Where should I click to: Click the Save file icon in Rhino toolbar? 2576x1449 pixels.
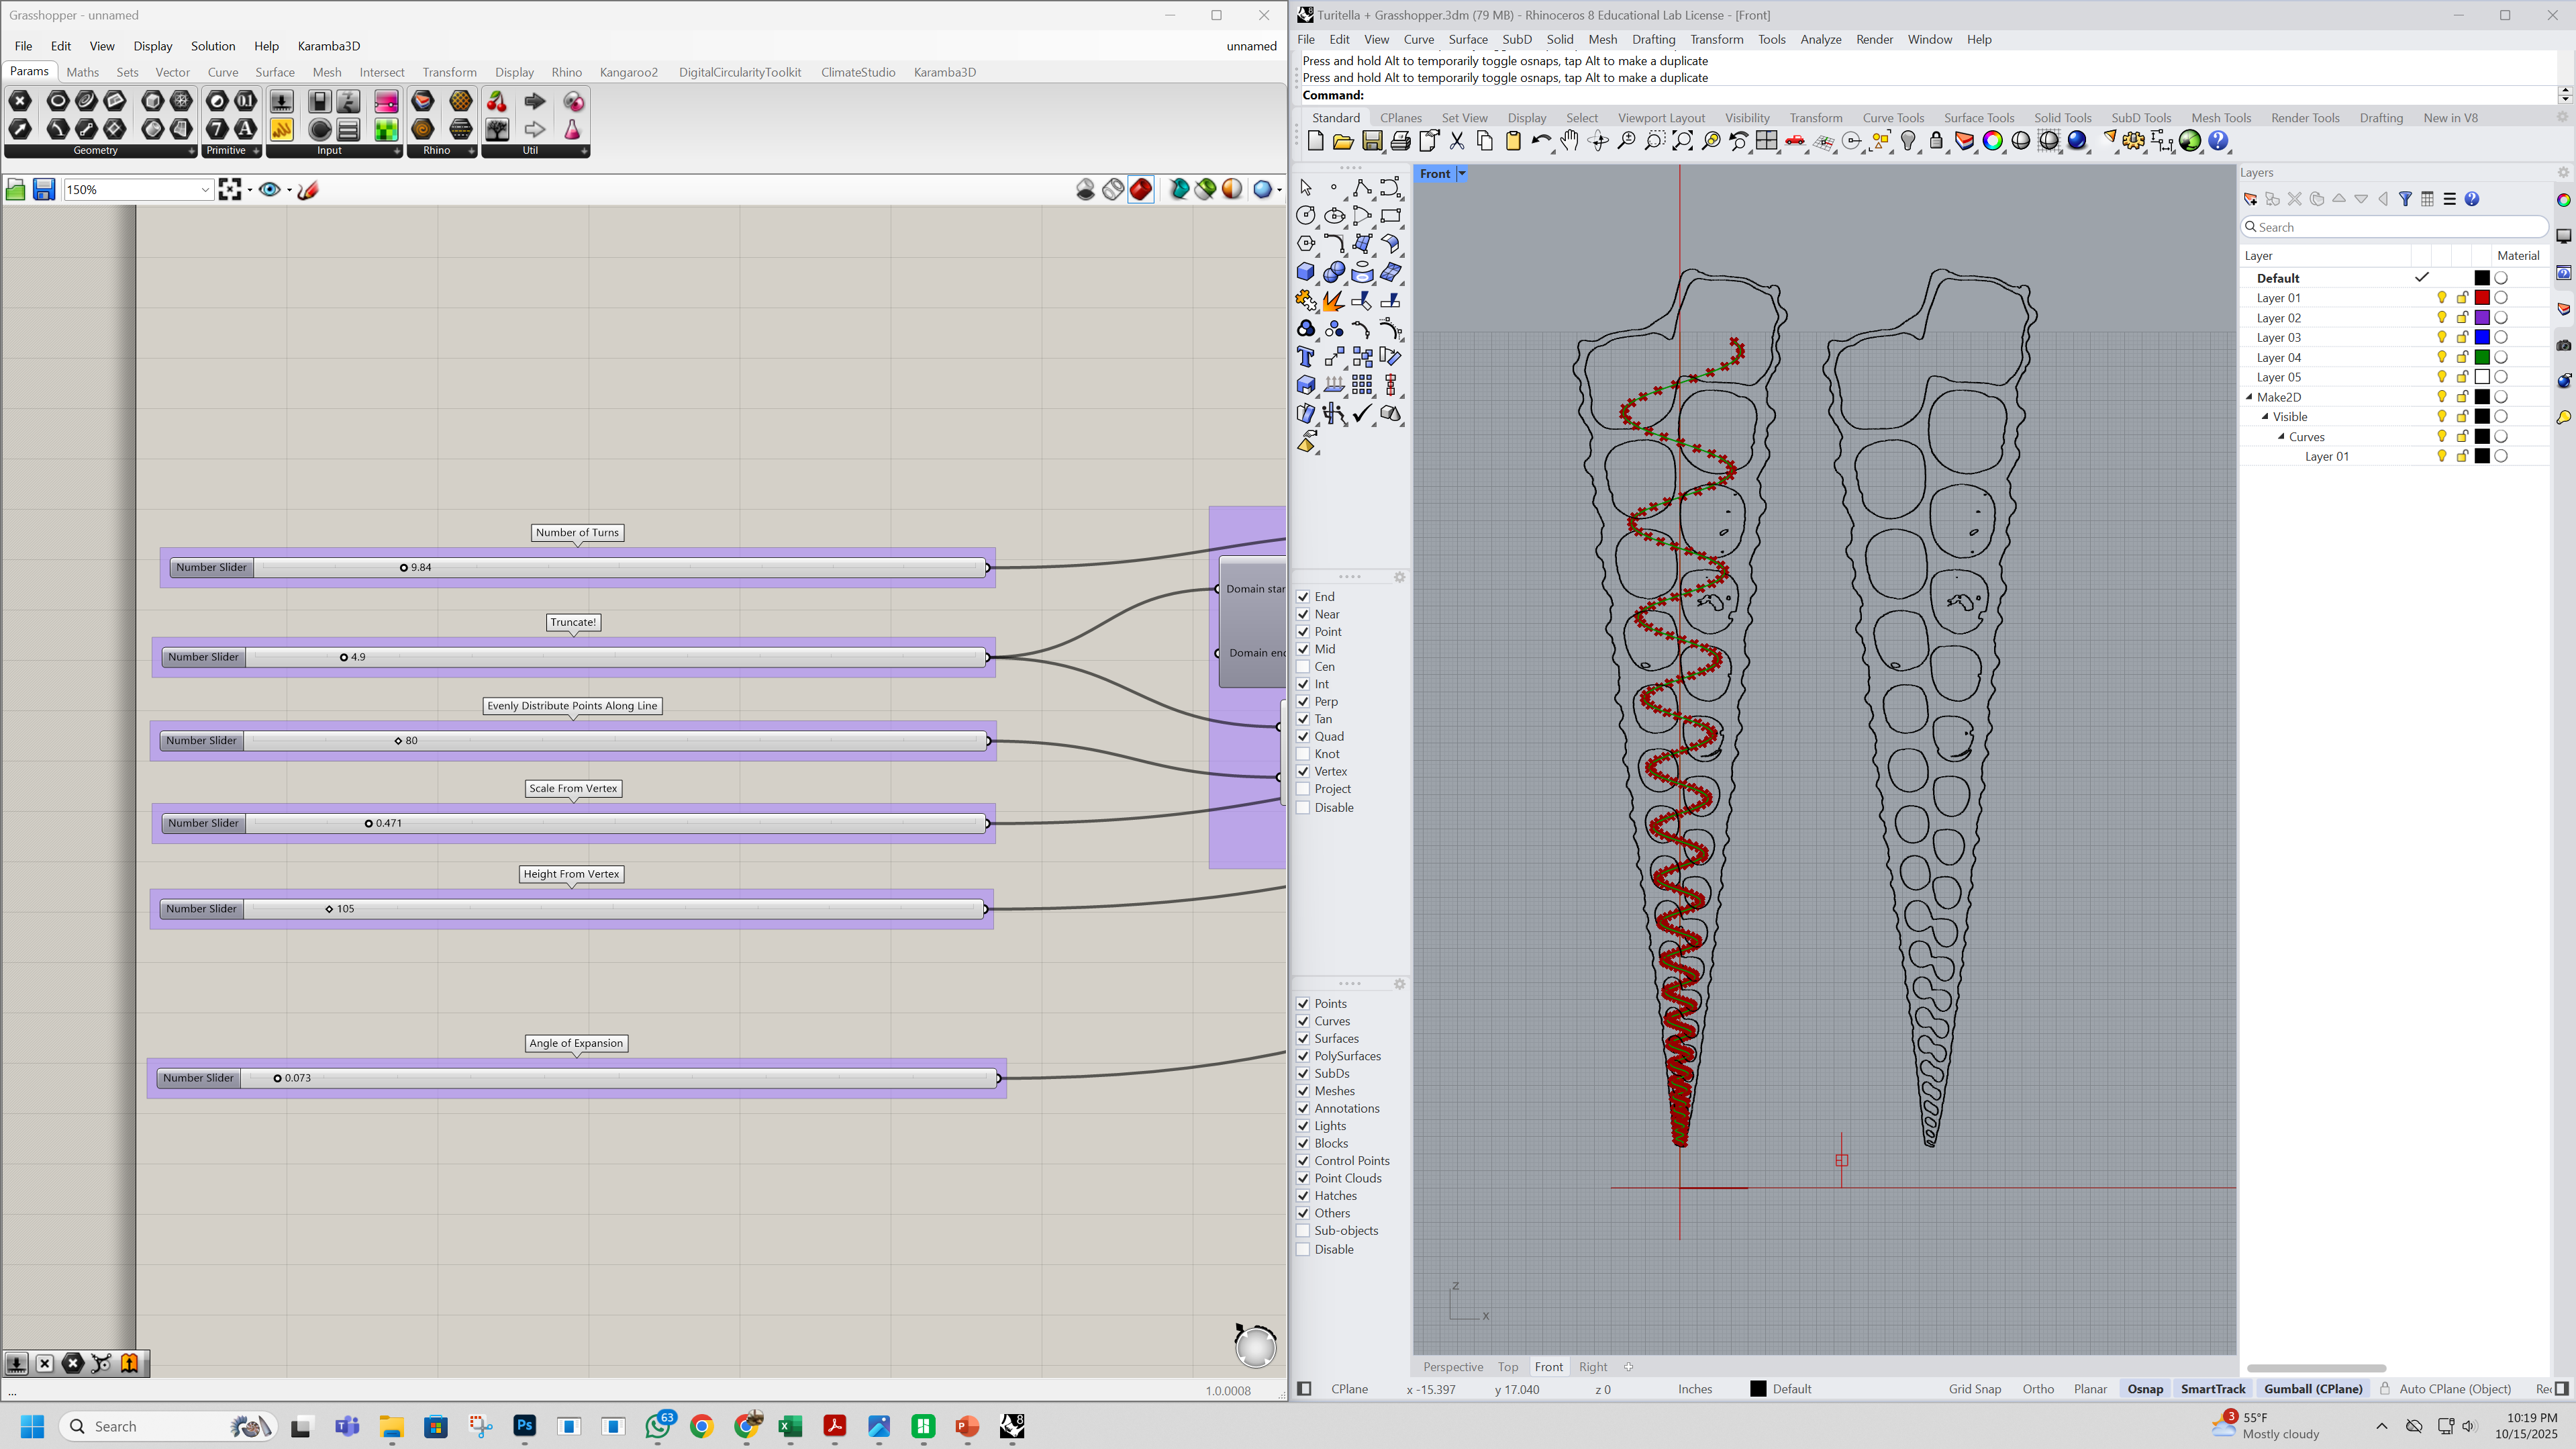click(x=1372, y=141)
